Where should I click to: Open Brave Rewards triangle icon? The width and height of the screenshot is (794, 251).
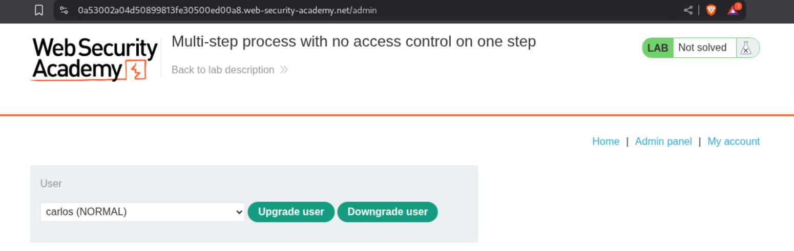734,10
